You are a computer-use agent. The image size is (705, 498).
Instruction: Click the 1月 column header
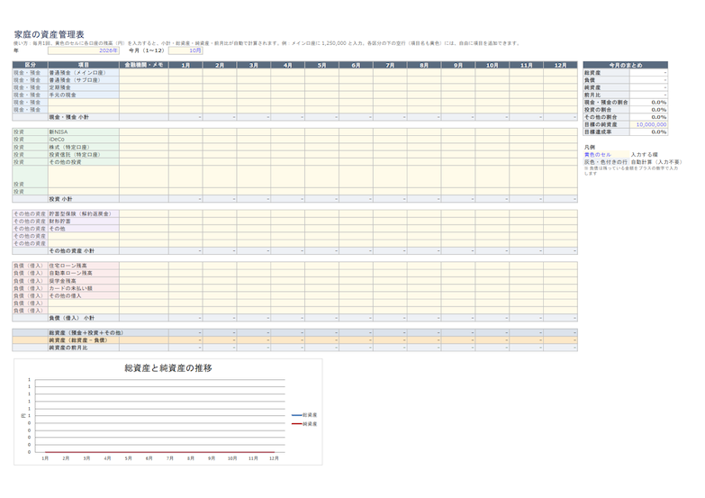185,65
